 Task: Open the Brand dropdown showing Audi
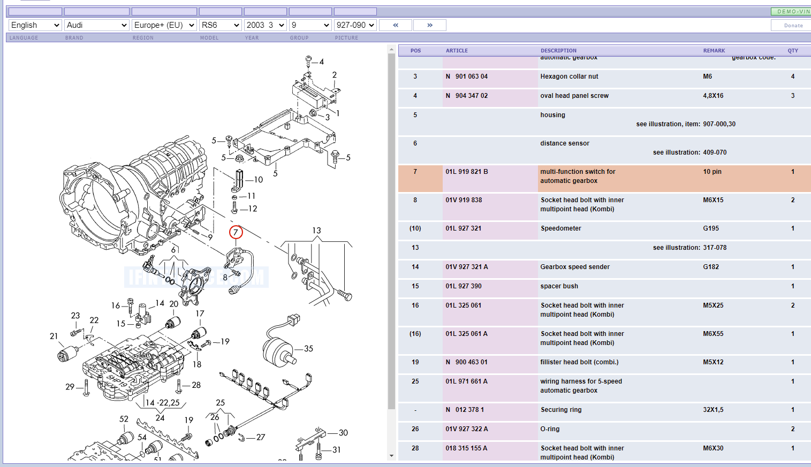point(97,25)
